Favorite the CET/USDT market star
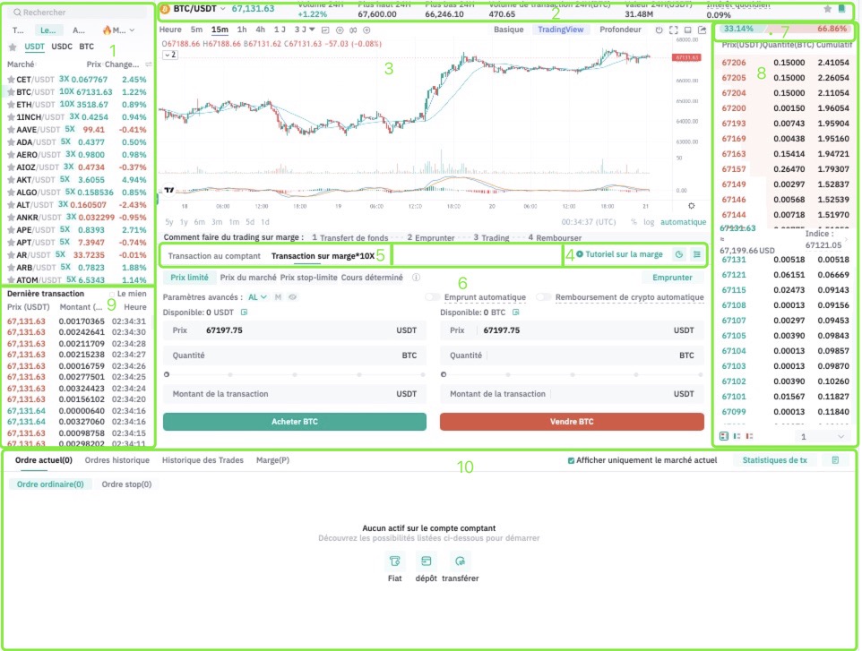Image resolution: width=862 pixels, height=651 pixels. [11, 80]
